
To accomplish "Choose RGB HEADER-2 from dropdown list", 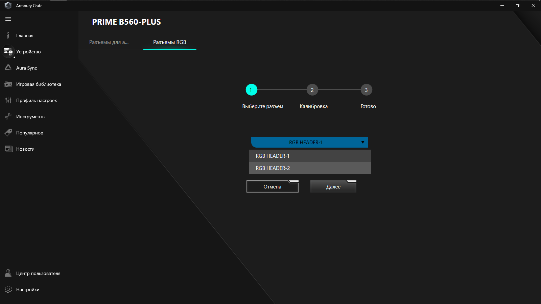I will pyautogui.click(x=310, y=168).
